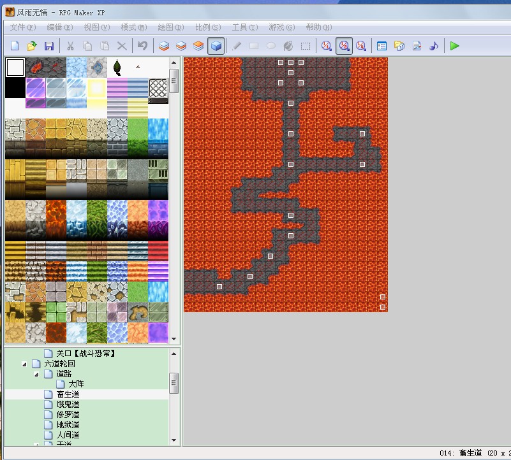Select the 关口【战斗恐常】 map entry
The image size is (511, 460).
[x=85, y=353]
